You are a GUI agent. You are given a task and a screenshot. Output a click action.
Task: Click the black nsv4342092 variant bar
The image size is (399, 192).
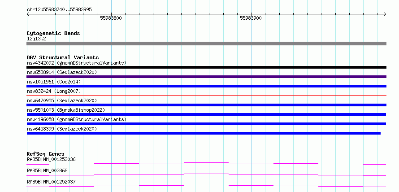pos(206,67)
